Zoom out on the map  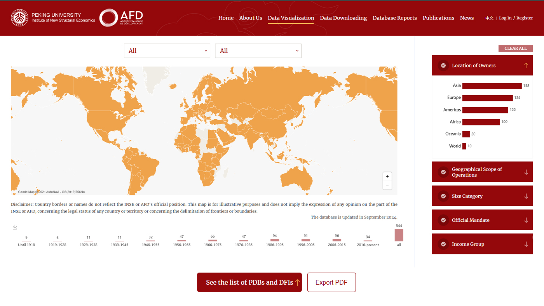pyautogui.click(x=387, y=185)
